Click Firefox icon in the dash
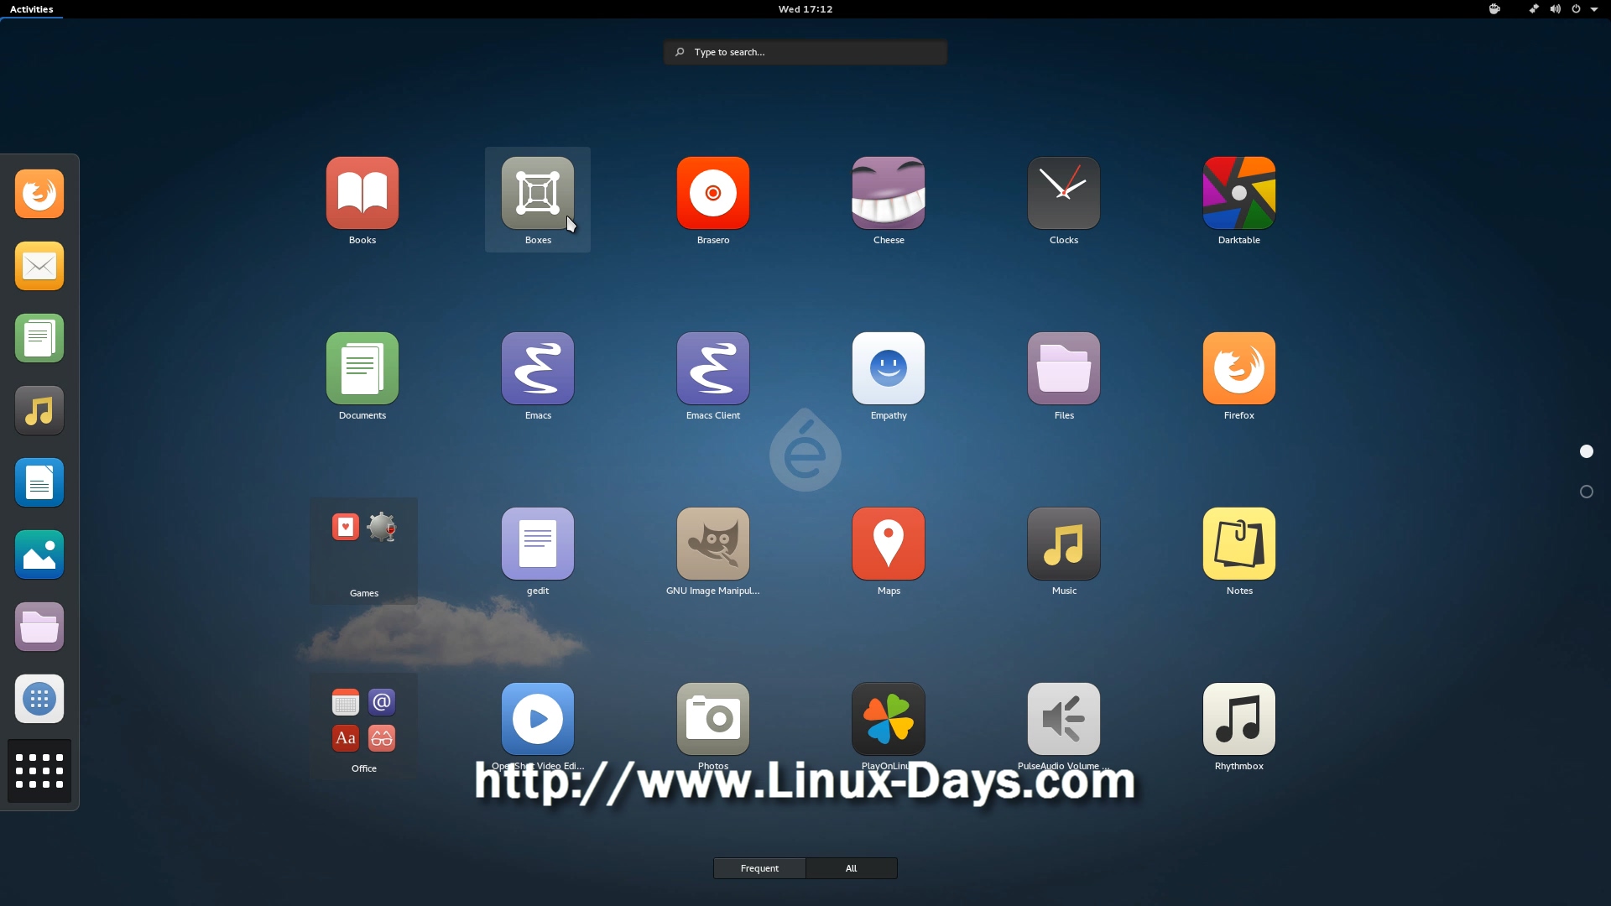 (39, 195)
